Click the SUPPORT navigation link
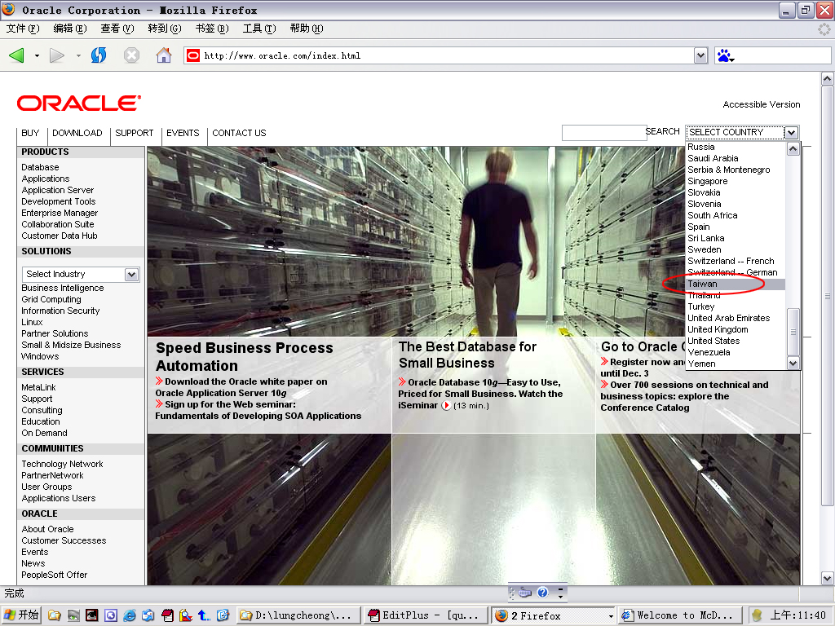This screenshot has width=835, height=626. pos(135,133)
